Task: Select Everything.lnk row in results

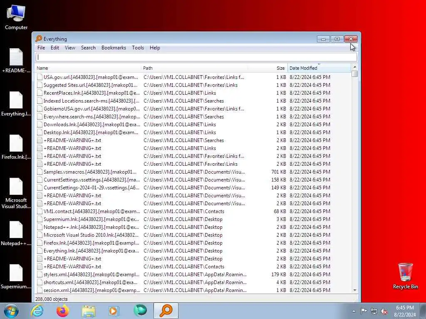Action: click(193, 251)
